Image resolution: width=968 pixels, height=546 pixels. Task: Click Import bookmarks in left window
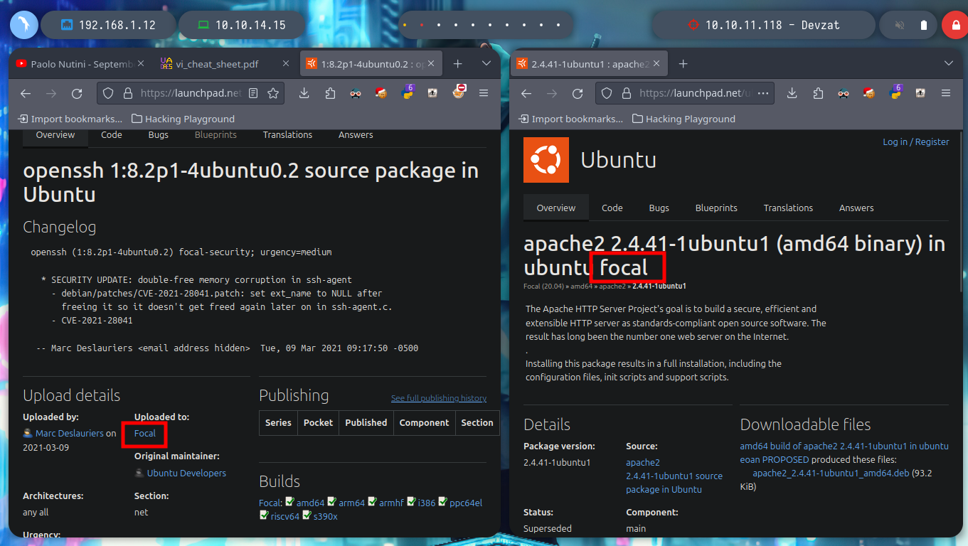point(70,119)
